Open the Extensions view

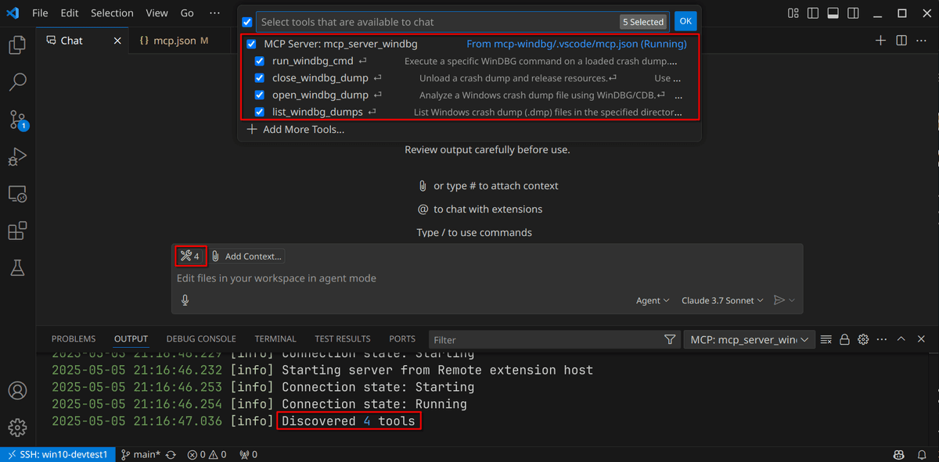(x=17, y=231)
